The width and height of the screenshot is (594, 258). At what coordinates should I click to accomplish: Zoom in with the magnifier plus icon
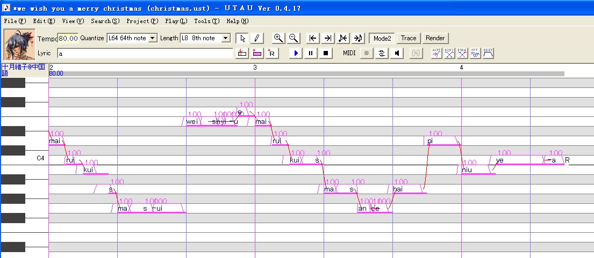(278, 38)
